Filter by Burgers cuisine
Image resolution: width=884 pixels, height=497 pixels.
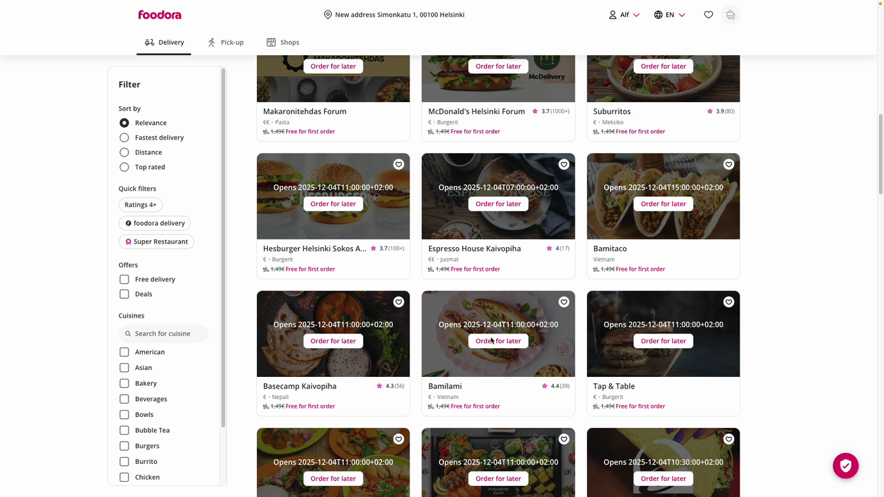[124, 446]
